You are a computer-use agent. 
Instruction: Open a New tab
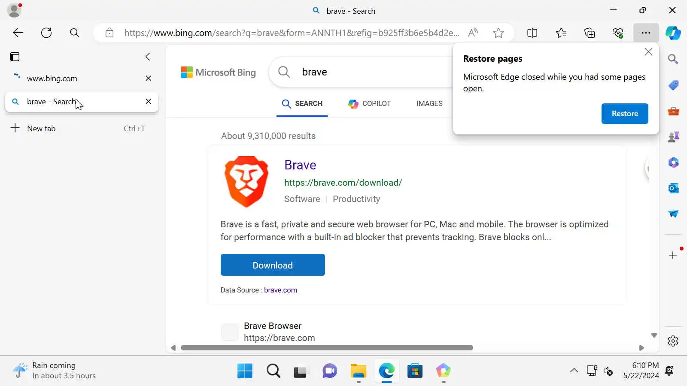click(x=82, y=128)
